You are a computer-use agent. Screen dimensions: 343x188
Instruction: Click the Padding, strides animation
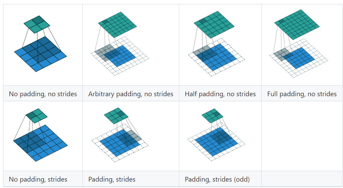(120, 135)
